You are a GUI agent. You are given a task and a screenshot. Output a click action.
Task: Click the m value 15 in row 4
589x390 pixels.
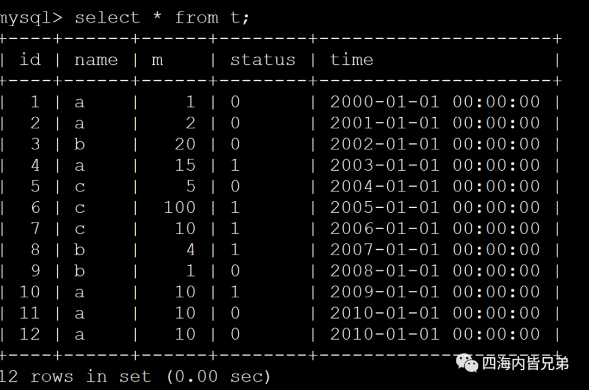[185, 165]
